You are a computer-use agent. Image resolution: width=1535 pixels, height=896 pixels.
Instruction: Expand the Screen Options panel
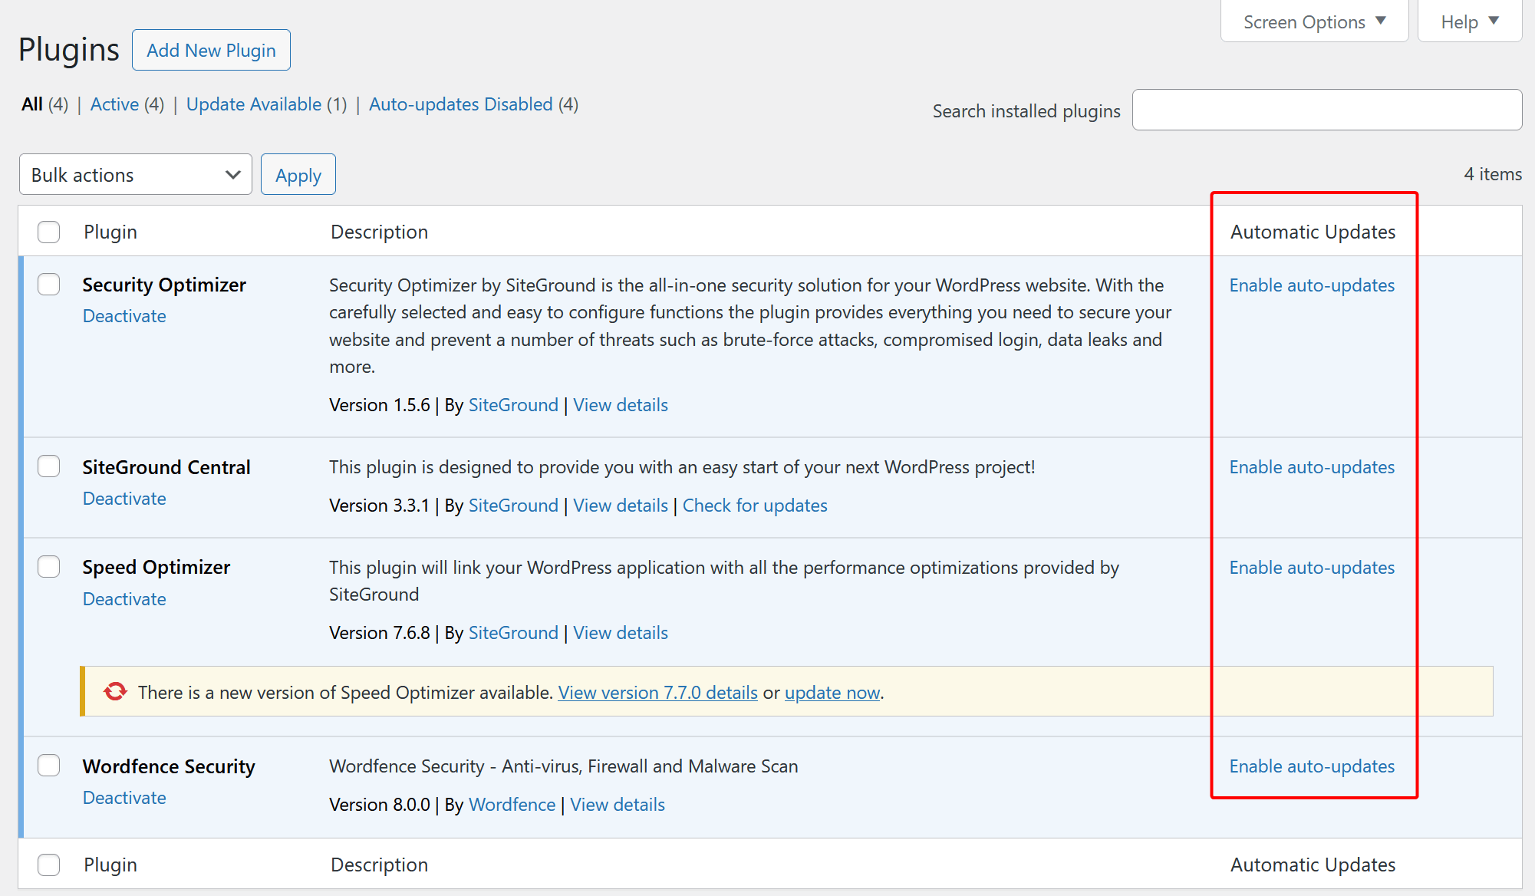coord(1313,21)
